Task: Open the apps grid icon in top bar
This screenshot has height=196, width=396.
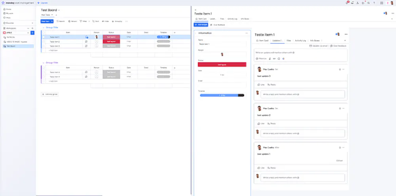Action: [x=382, y=3]
